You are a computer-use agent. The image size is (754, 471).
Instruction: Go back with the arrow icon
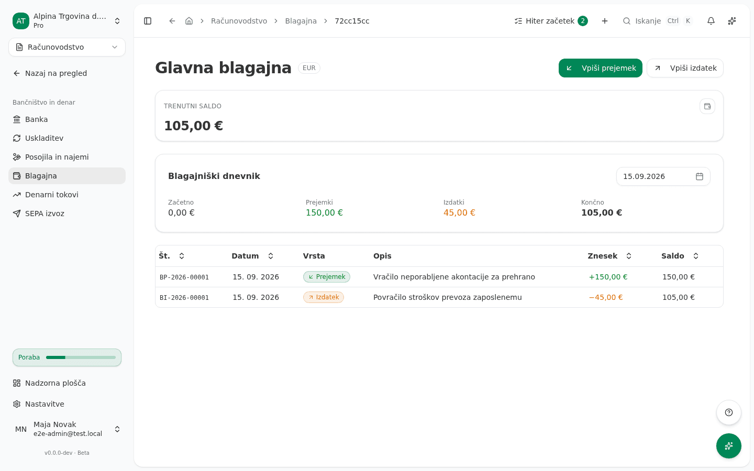tap(172, 21)
